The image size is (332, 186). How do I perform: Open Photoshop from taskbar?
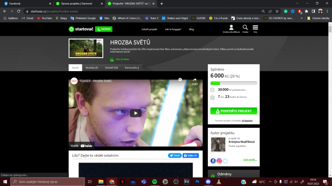197,181
